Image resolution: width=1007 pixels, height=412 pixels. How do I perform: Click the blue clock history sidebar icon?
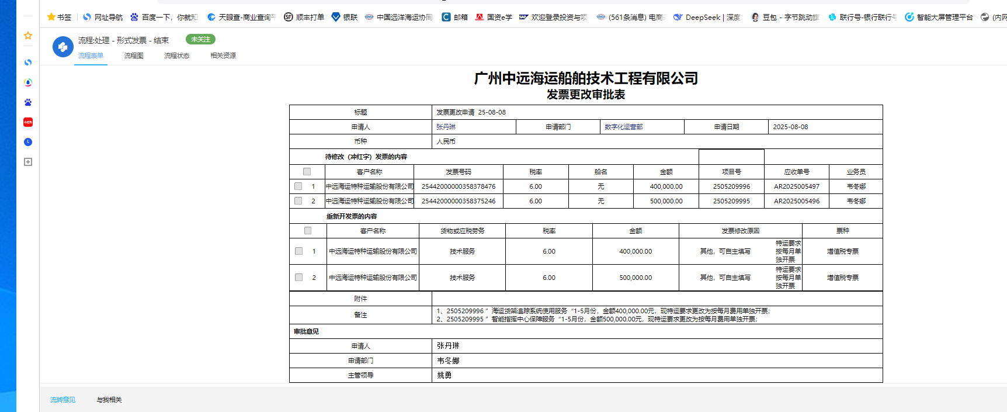(27, 142)
